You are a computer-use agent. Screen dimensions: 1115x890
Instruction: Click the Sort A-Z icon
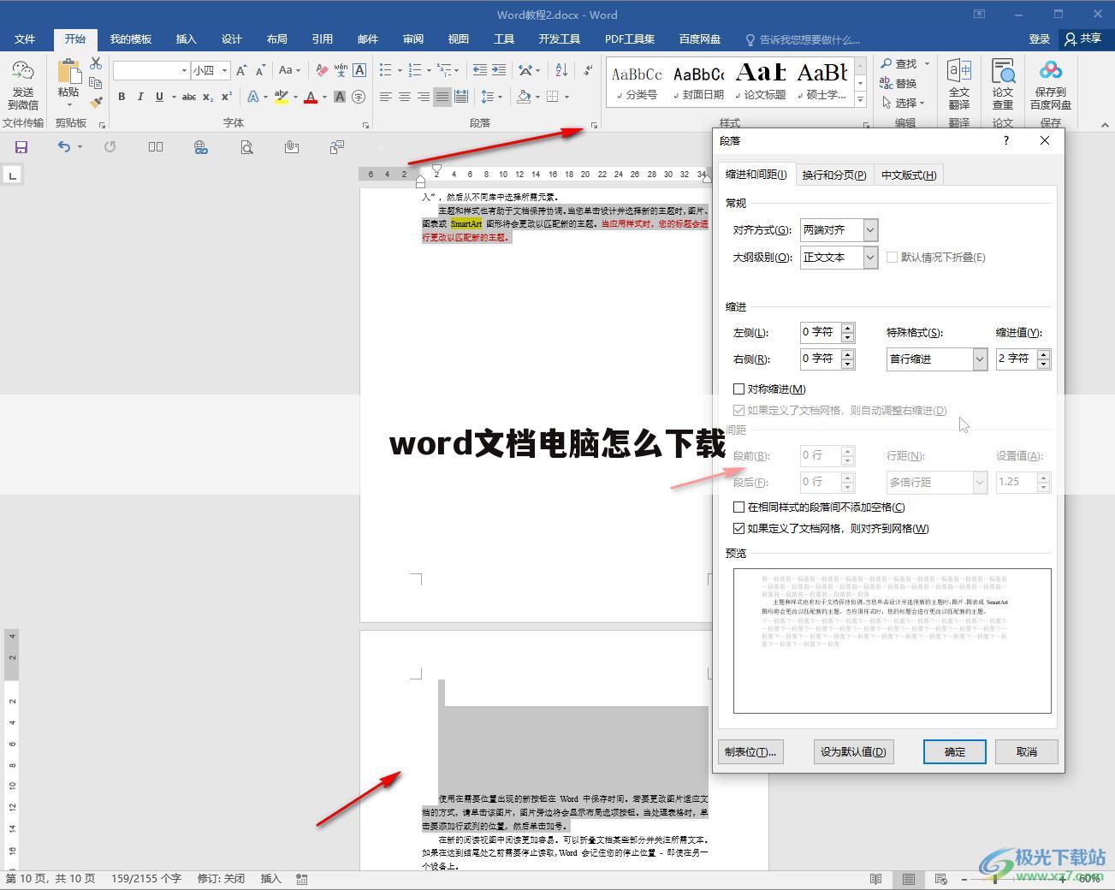(x=561, y=70)
